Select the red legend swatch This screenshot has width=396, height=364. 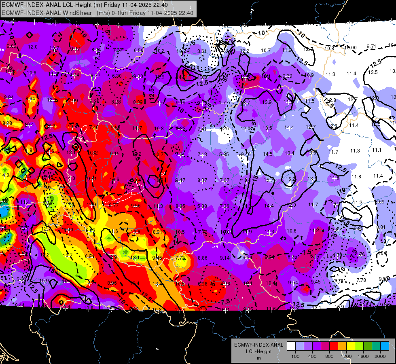pyautogui.click(x=334, y=346)
